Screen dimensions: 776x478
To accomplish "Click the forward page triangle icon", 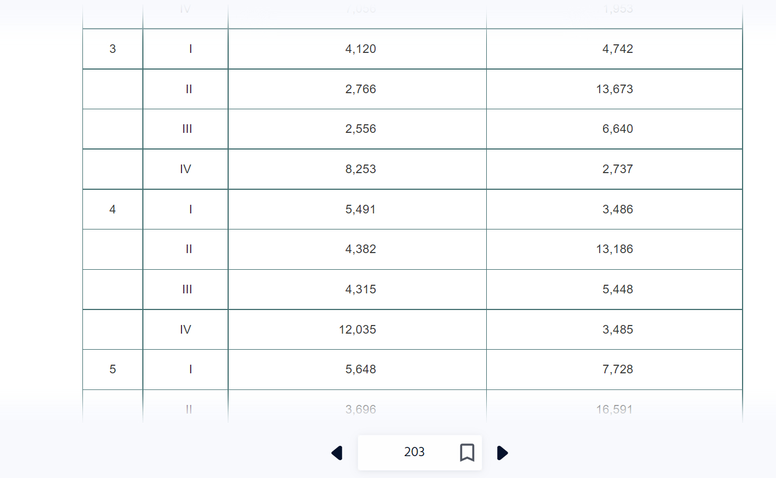I will (502, 453).
